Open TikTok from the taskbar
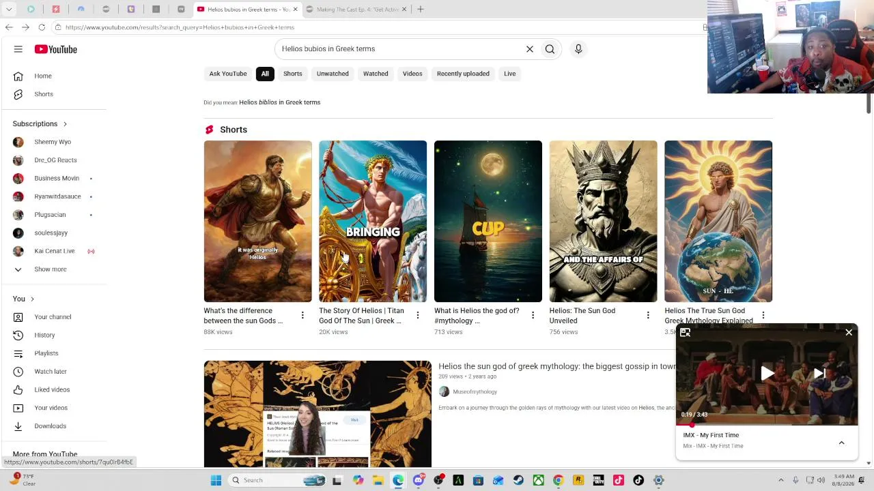This screenshot has height=491, width=874. click(638, 480)
